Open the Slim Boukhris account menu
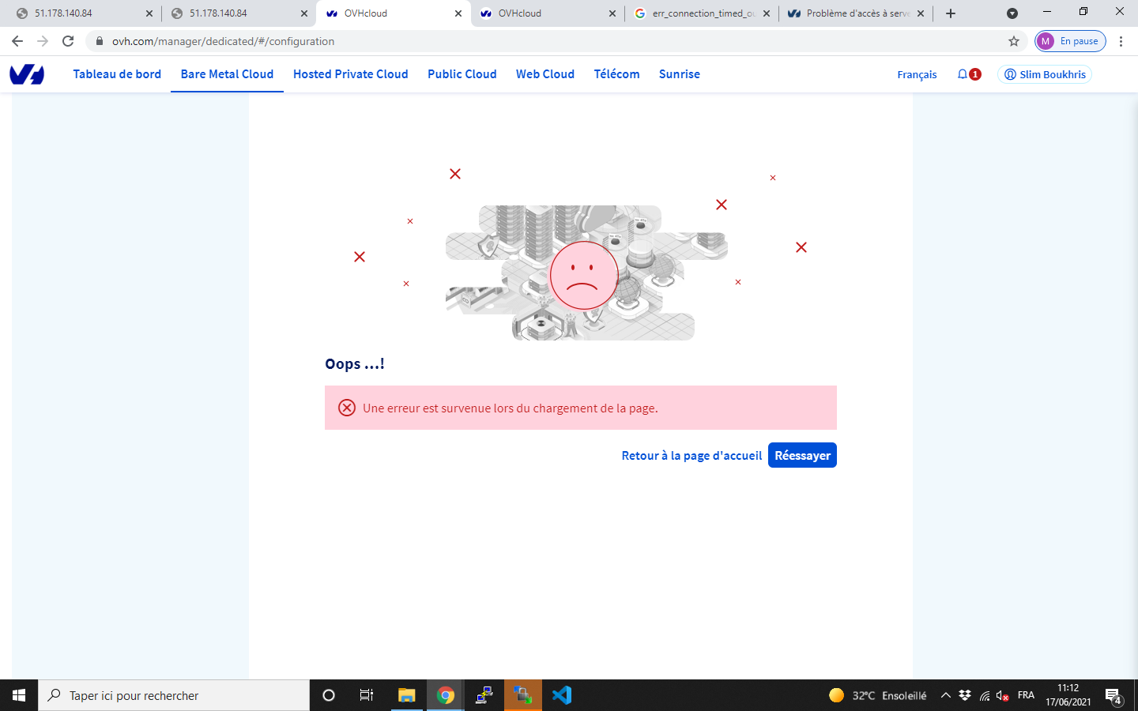This screenshot has width=1138, height=711. click(x=1045, y=74)
